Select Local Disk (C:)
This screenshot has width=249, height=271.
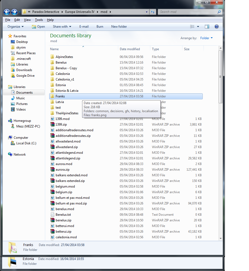pos(26,143)
